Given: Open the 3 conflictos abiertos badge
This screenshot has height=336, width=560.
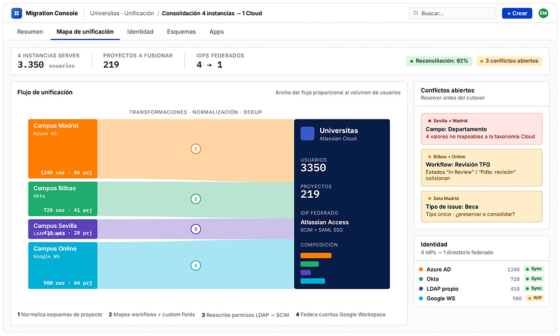Looking at the screenshot, I should coord(509,61).
